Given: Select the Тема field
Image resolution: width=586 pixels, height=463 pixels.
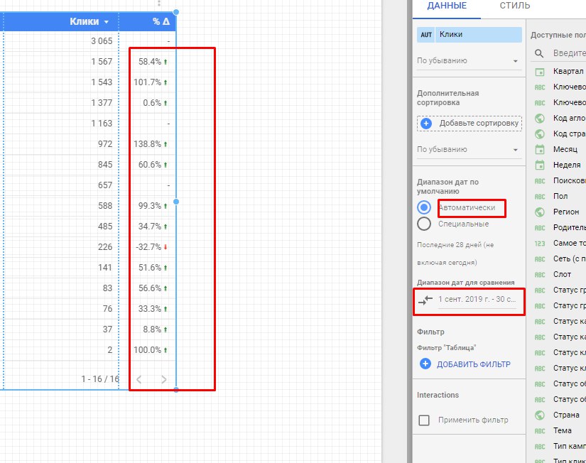Looking at the screenshot, I should pos(562,430).
